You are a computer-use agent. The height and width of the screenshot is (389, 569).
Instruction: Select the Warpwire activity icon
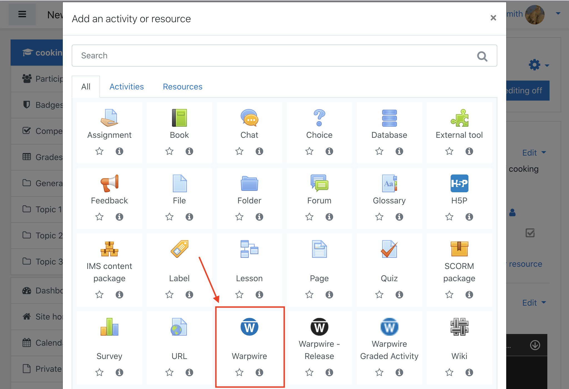pyautogui.click(x=249, y=327)
